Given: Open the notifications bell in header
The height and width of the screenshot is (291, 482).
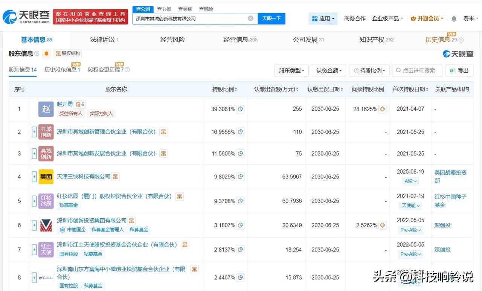Looking at the screenshot, I should [x=454, y=19].
